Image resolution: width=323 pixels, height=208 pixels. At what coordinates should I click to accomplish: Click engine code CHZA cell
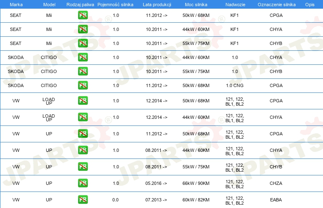276,183
